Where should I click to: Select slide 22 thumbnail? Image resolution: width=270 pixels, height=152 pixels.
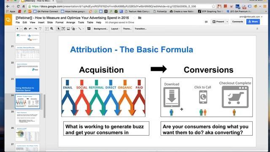27,69
